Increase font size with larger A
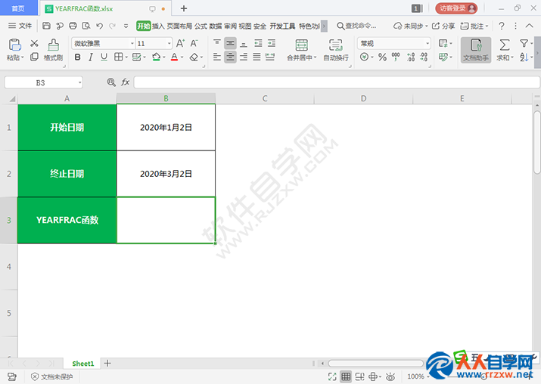 pyautogui.click(x=180, y=43)
